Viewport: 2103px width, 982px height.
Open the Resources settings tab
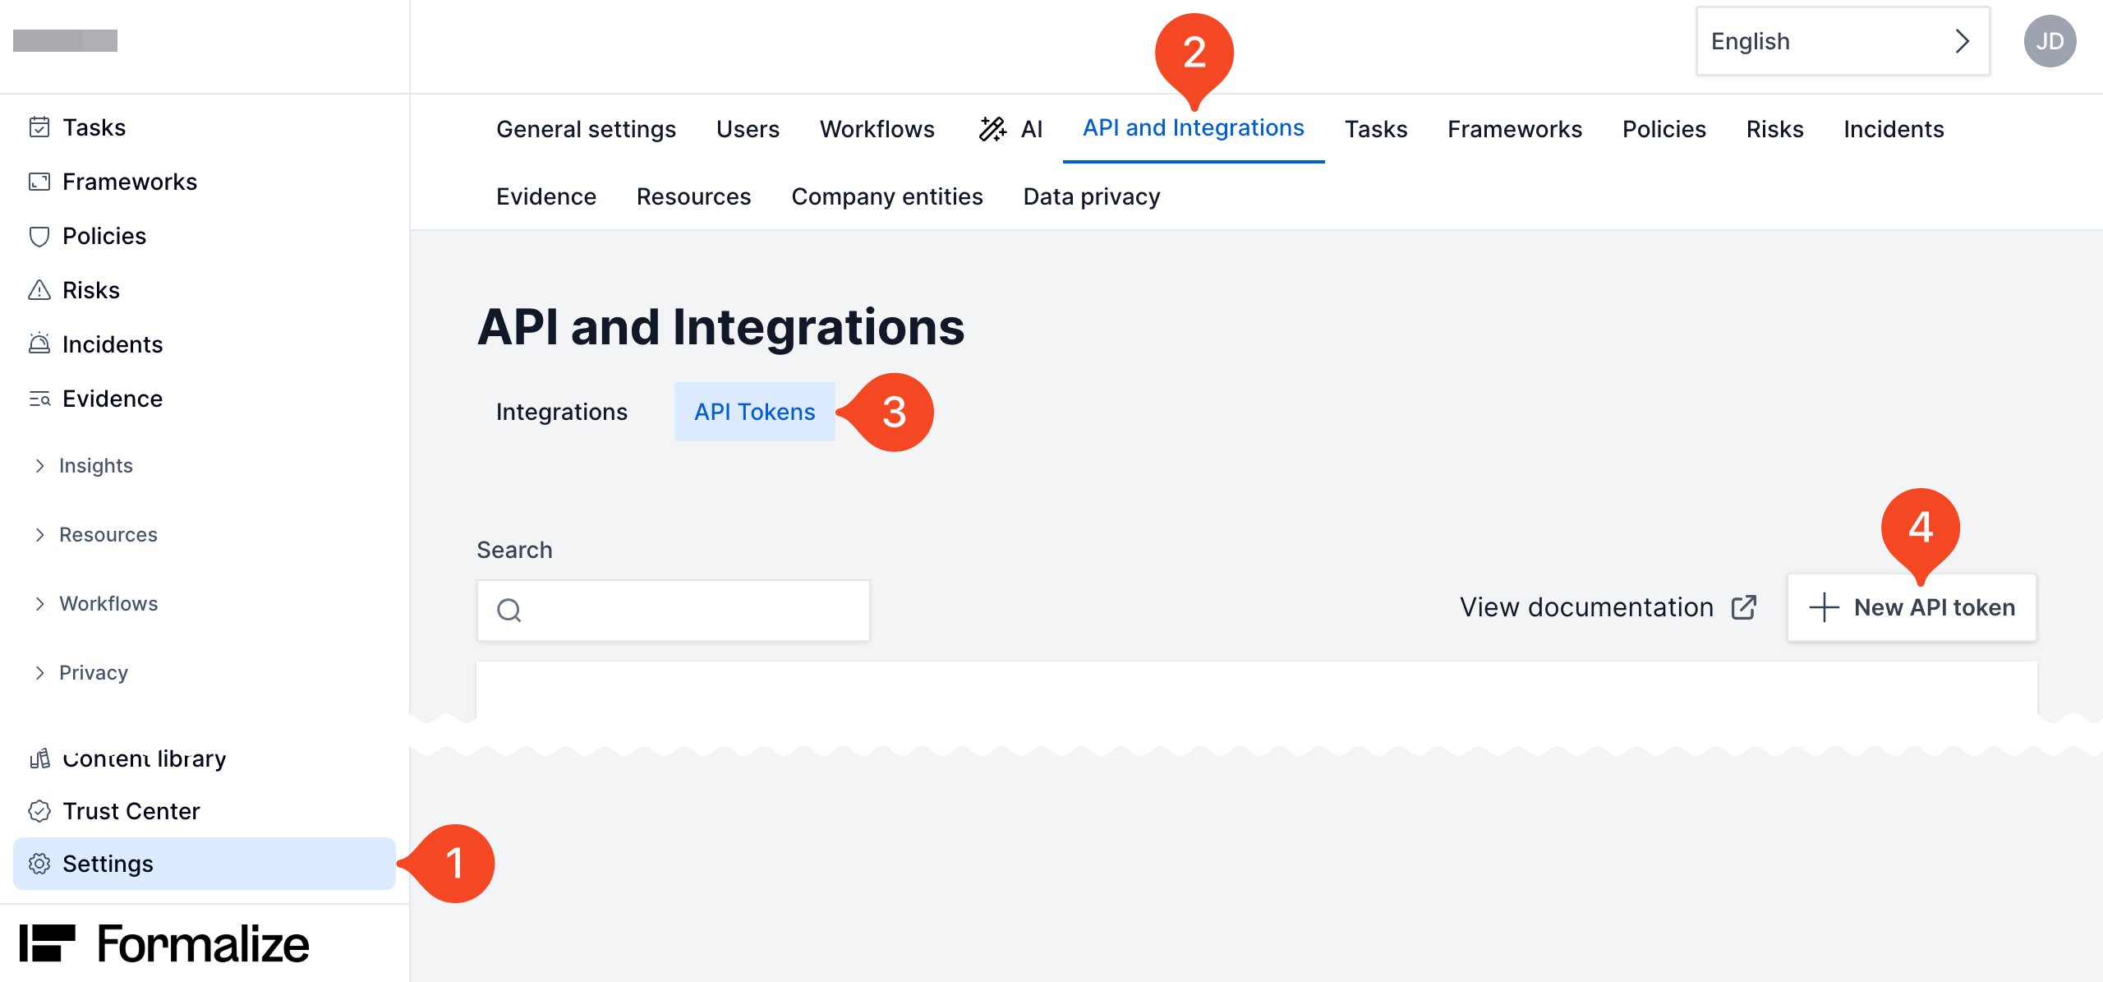pos(694,196)
